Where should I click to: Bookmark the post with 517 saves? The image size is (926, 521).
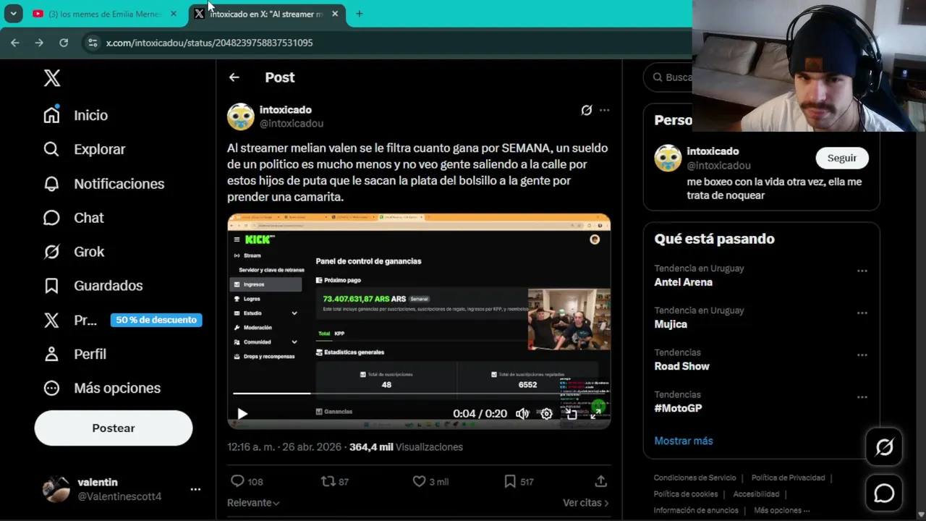[519, 481]
